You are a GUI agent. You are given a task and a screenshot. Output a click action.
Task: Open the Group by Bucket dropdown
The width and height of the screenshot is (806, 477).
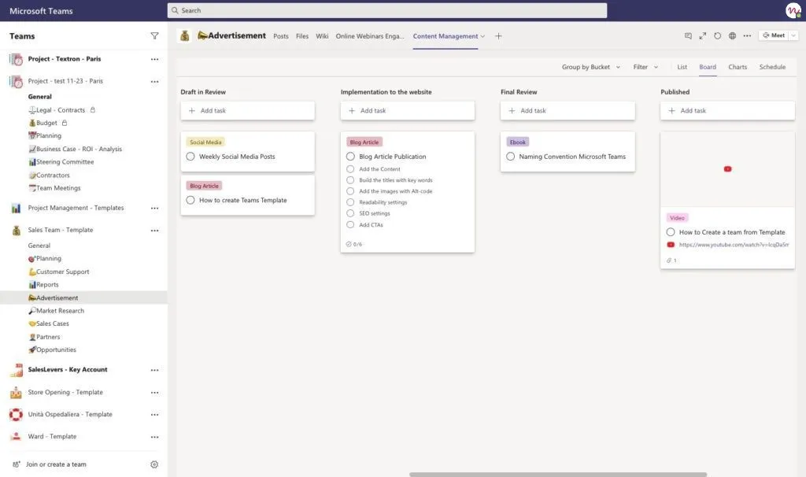coord(590,67)
